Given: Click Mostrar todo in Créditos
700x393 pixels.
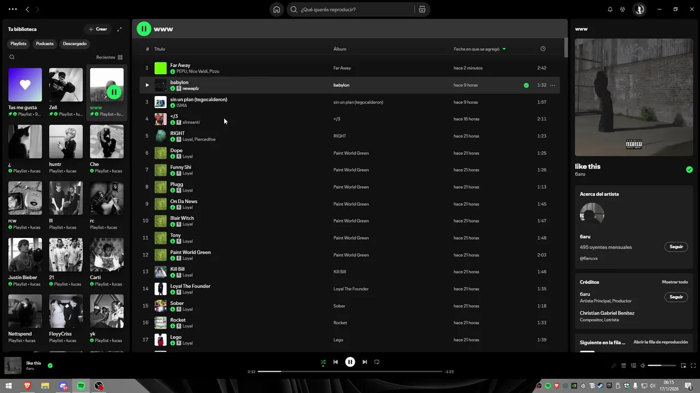Looking at the screenshot, I should point(675,282).
